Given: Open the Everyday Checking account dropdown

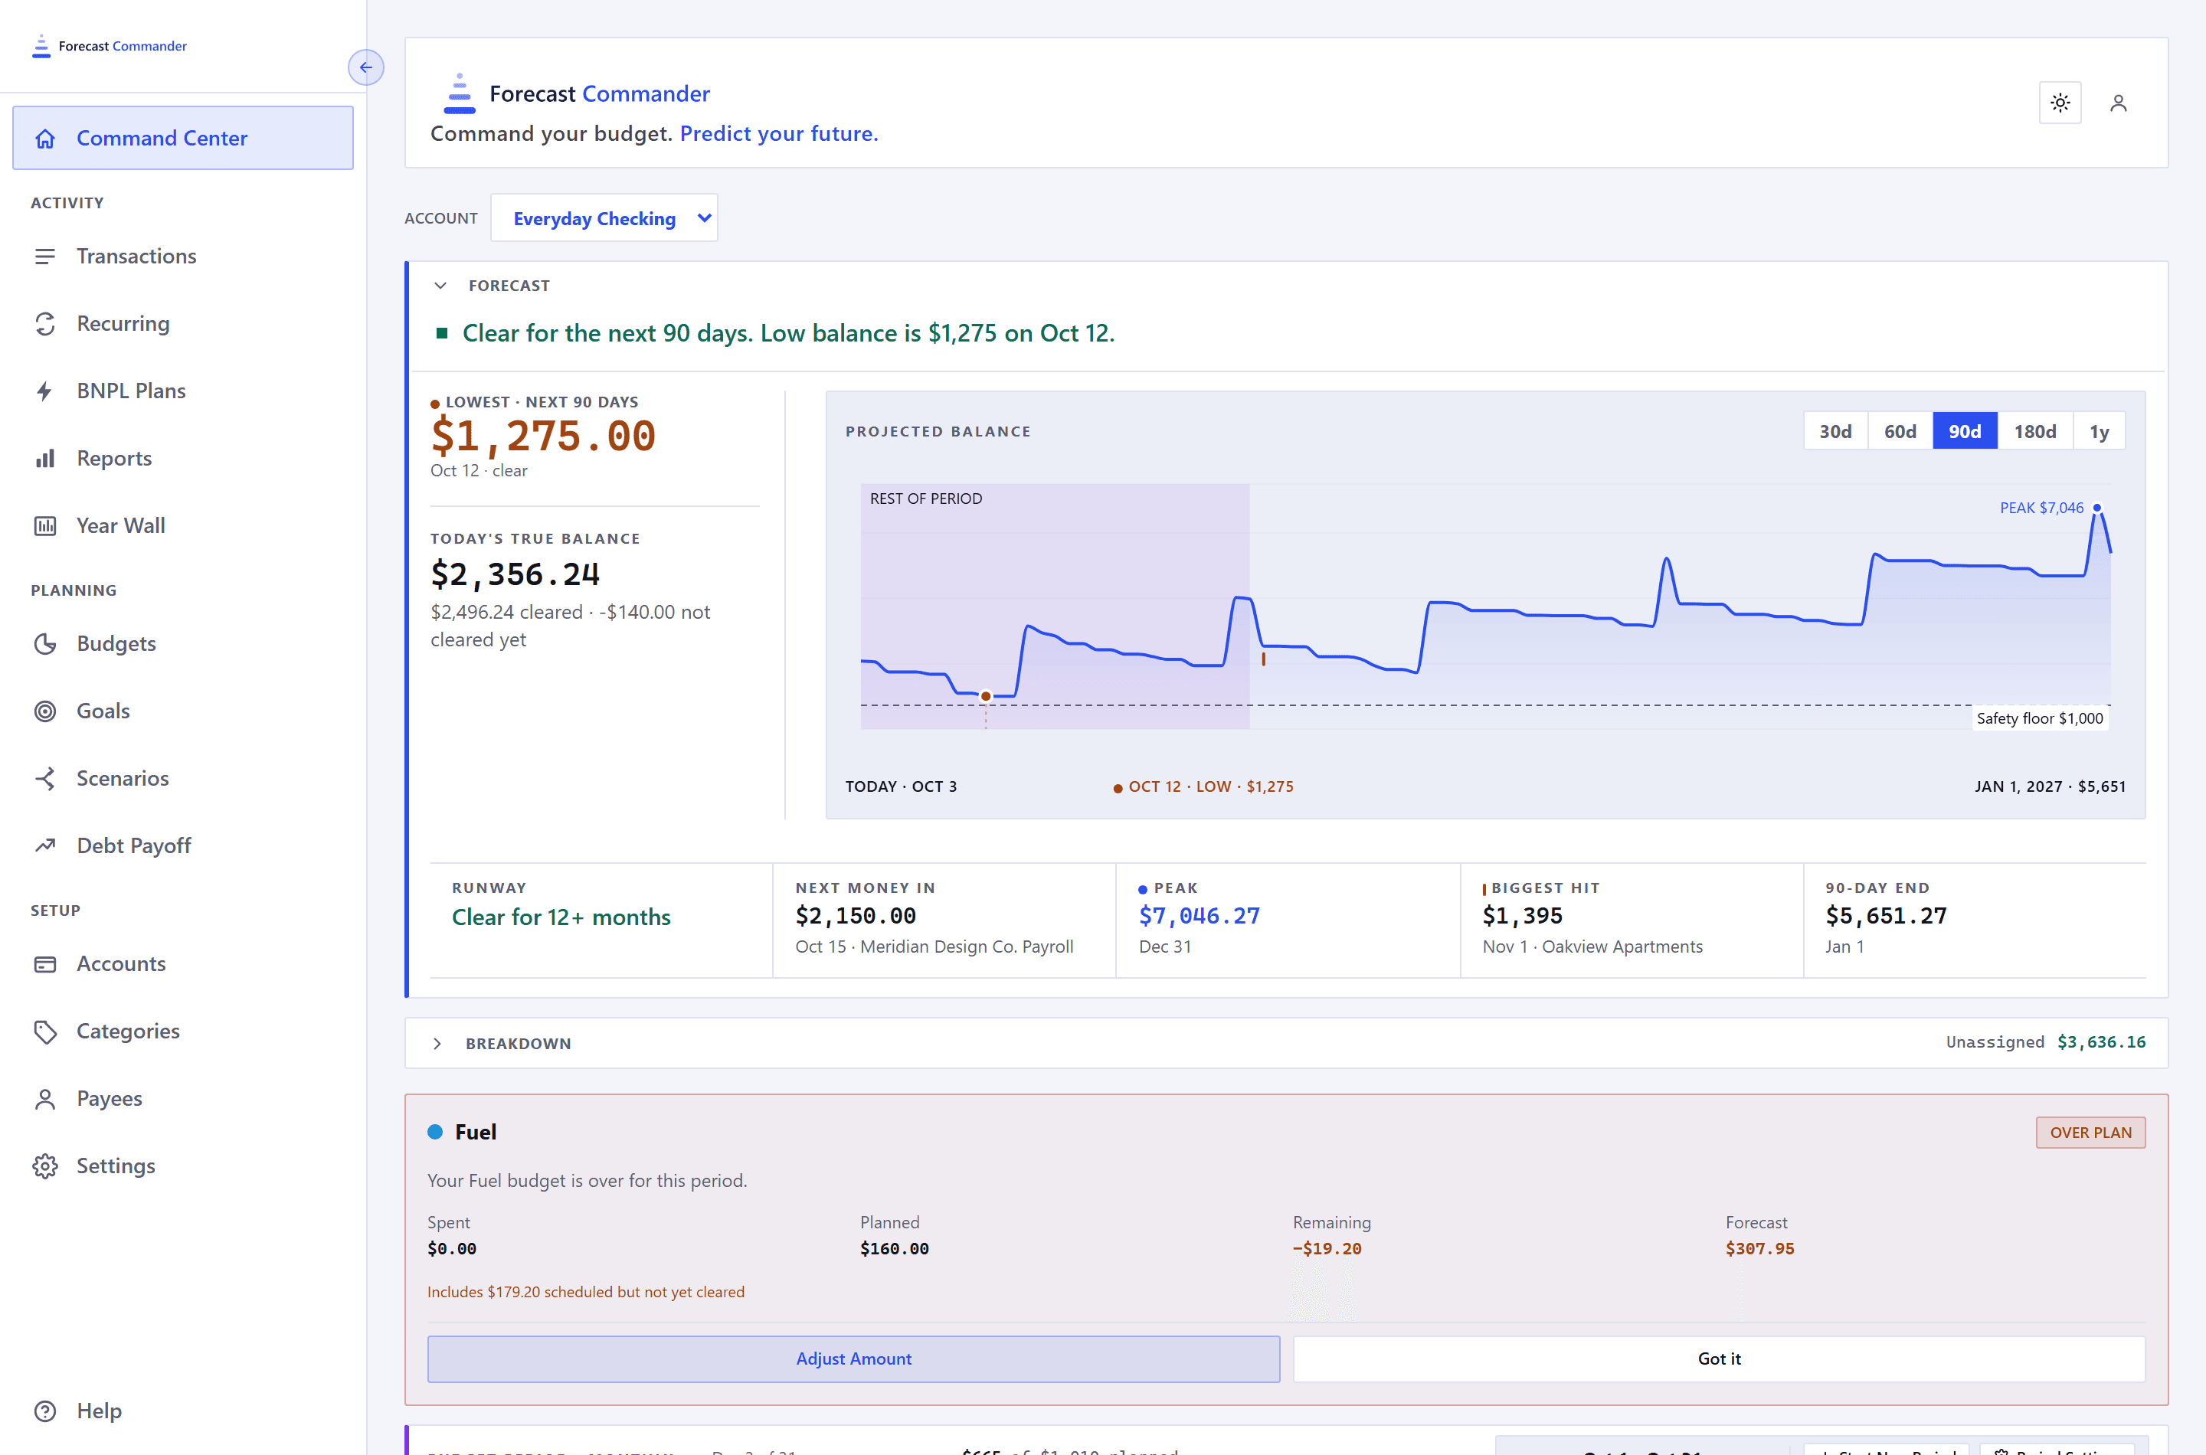Looking at the screenshot, I should pyautogui.click(x=604, y=218).
